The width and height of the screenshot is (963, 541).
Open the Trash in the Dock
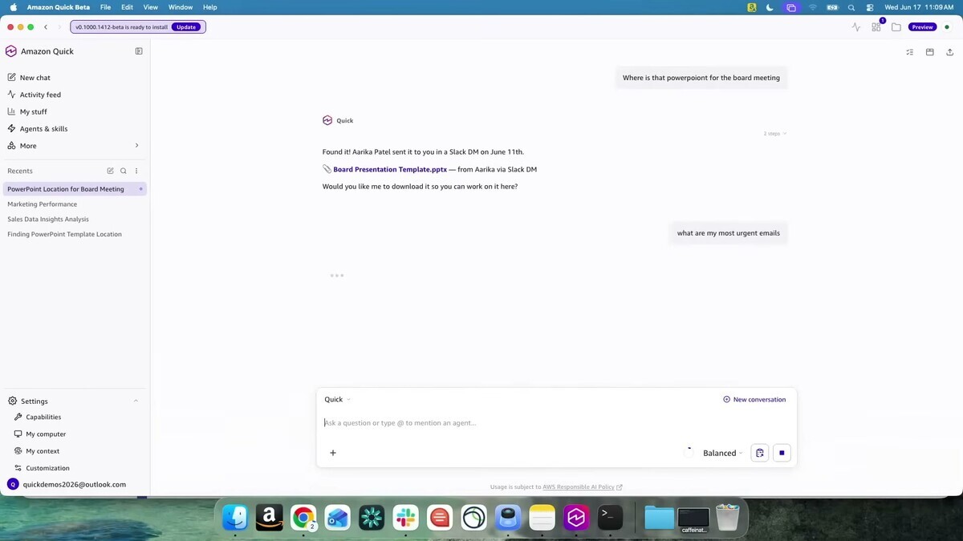728,518
